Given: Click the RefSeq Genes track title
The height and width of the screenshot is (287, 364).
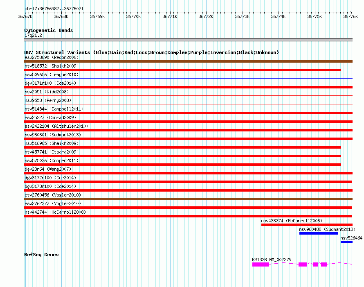Looking at the screenshot, I should [x=41, y=255].
